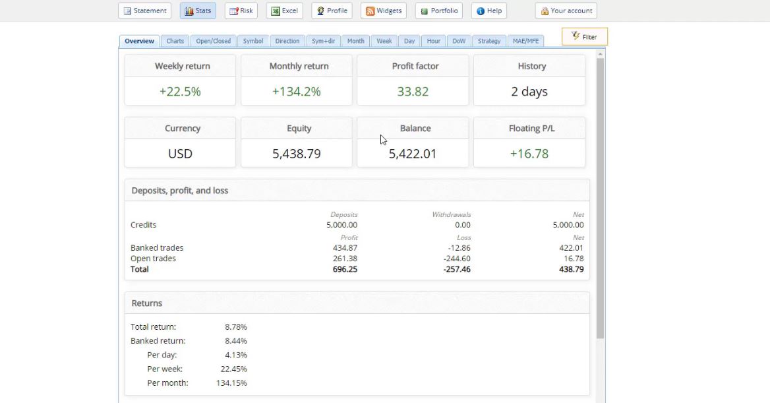770x403 pixels.
Task: Open the Risk analysis button
Action: click(x=241, y=11)
